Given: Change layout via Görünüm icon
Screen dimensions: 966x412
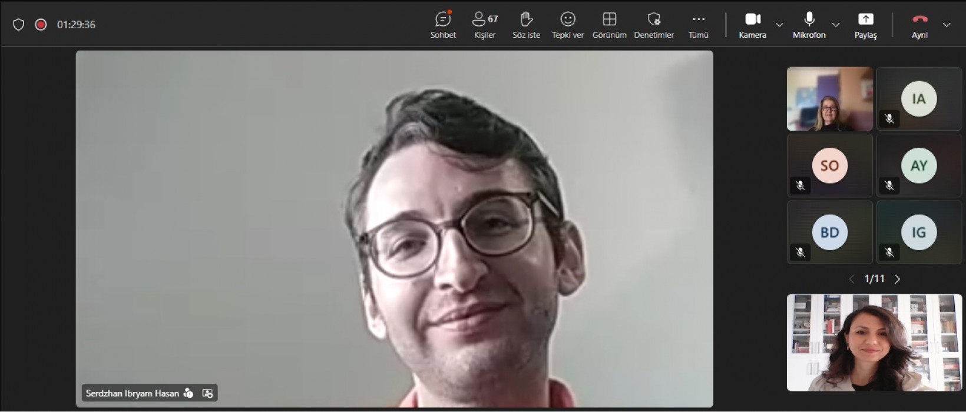Looking at the screenshot, I should pos(609,25).
